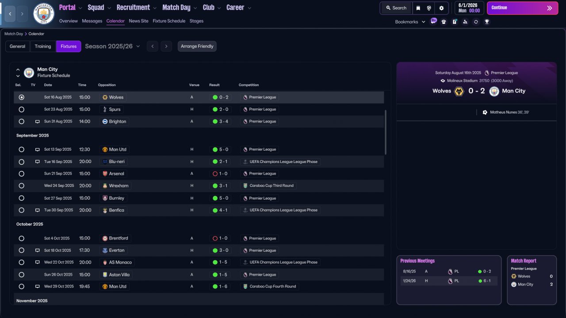Go to previous season with left arrow

click(x=153, y=46)
